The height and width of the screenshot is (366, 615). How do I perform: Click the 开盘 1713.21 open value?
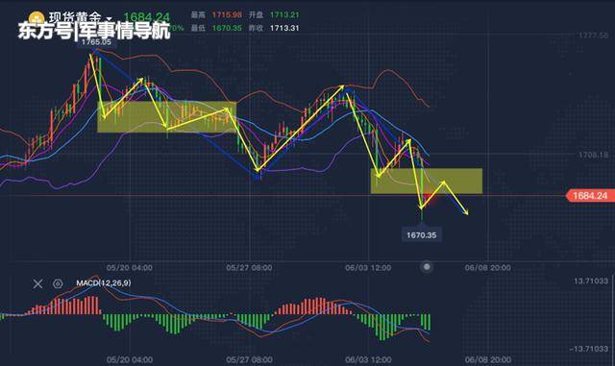pyautogui.click(x=284, y=15)
